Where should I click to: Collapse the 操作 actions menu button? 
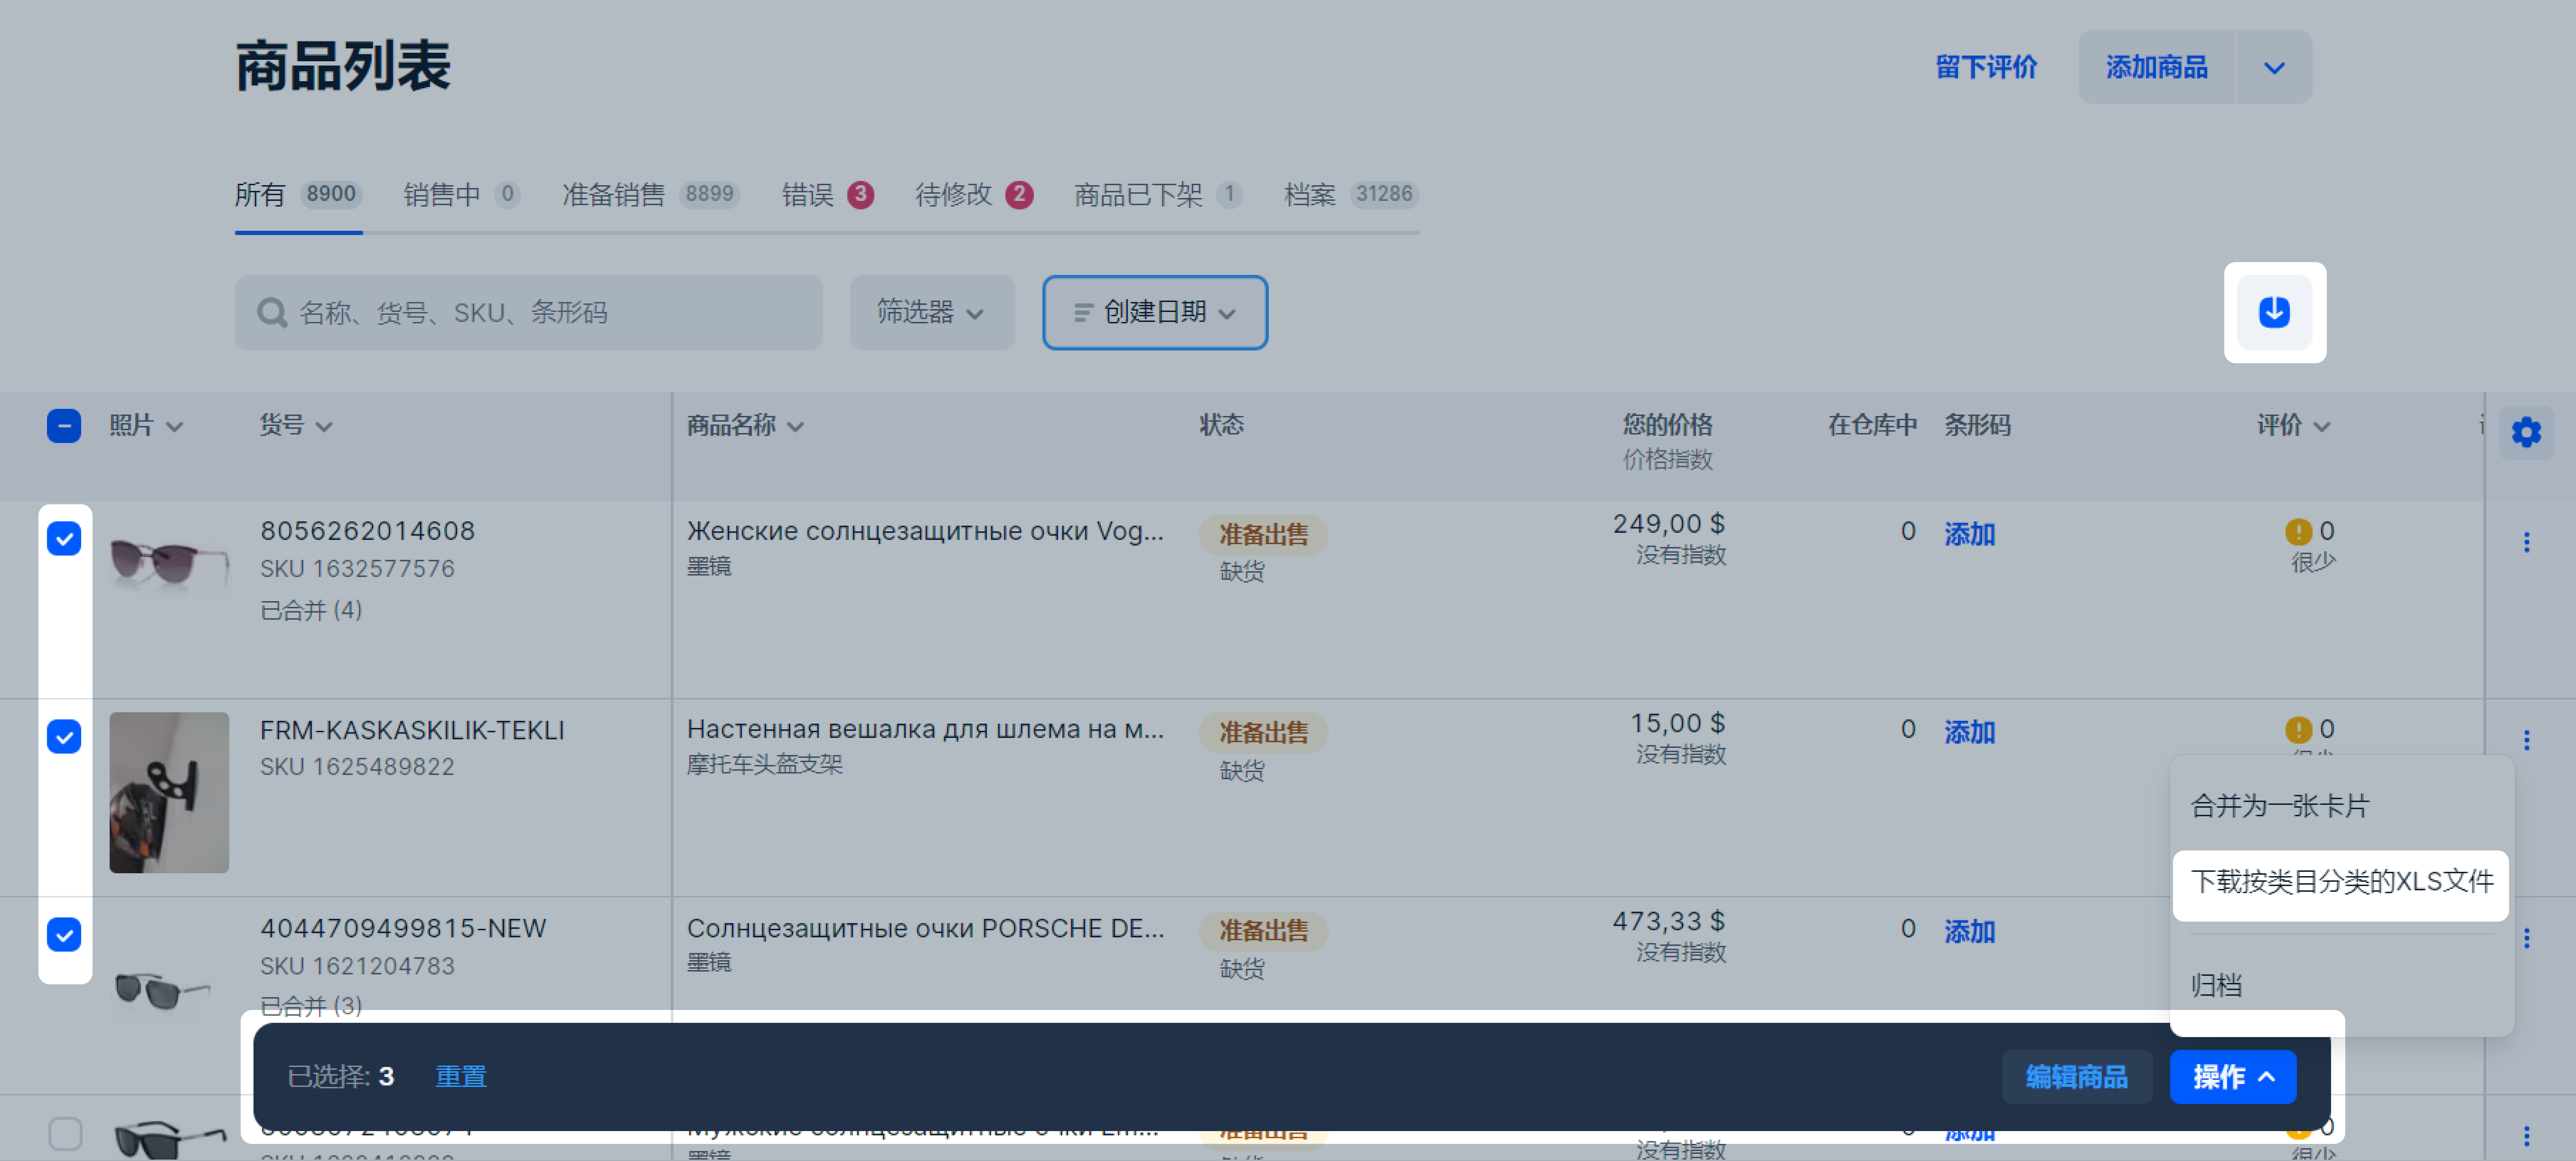click(x=2233, y=1077)
